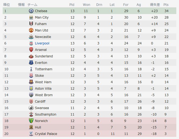Select the West Ham table row
The image size is (179, 139).
(89, 82)
